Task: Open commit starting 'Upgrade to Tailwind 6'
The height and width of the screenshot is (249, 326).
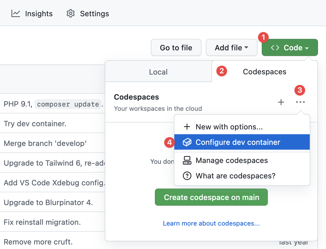Action: tap(54, 163)
